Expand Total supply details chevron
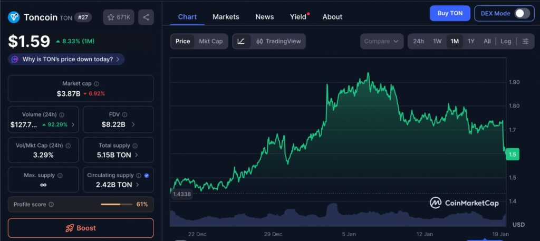The image size is (540, 241). tap(137, 155)
